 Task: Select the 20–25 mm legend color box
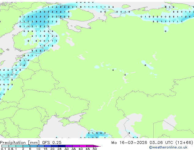[55, 146]
